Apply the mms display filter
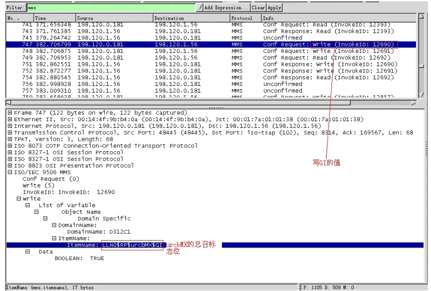The image size is (431, 291). pos(274,8)
